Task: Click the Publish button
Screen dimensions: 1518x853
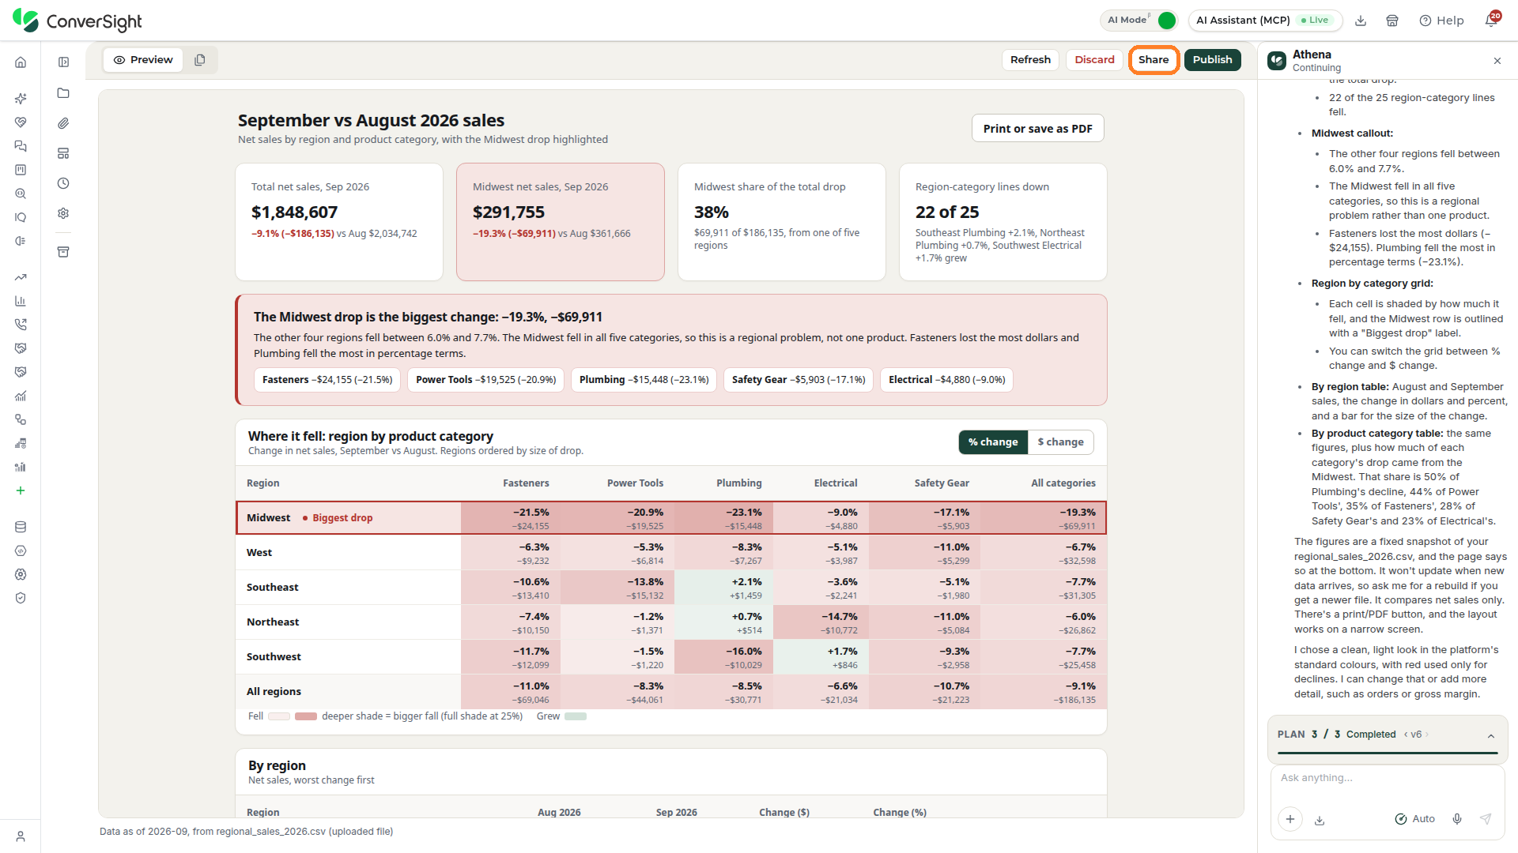Action: click(1212, 60)
